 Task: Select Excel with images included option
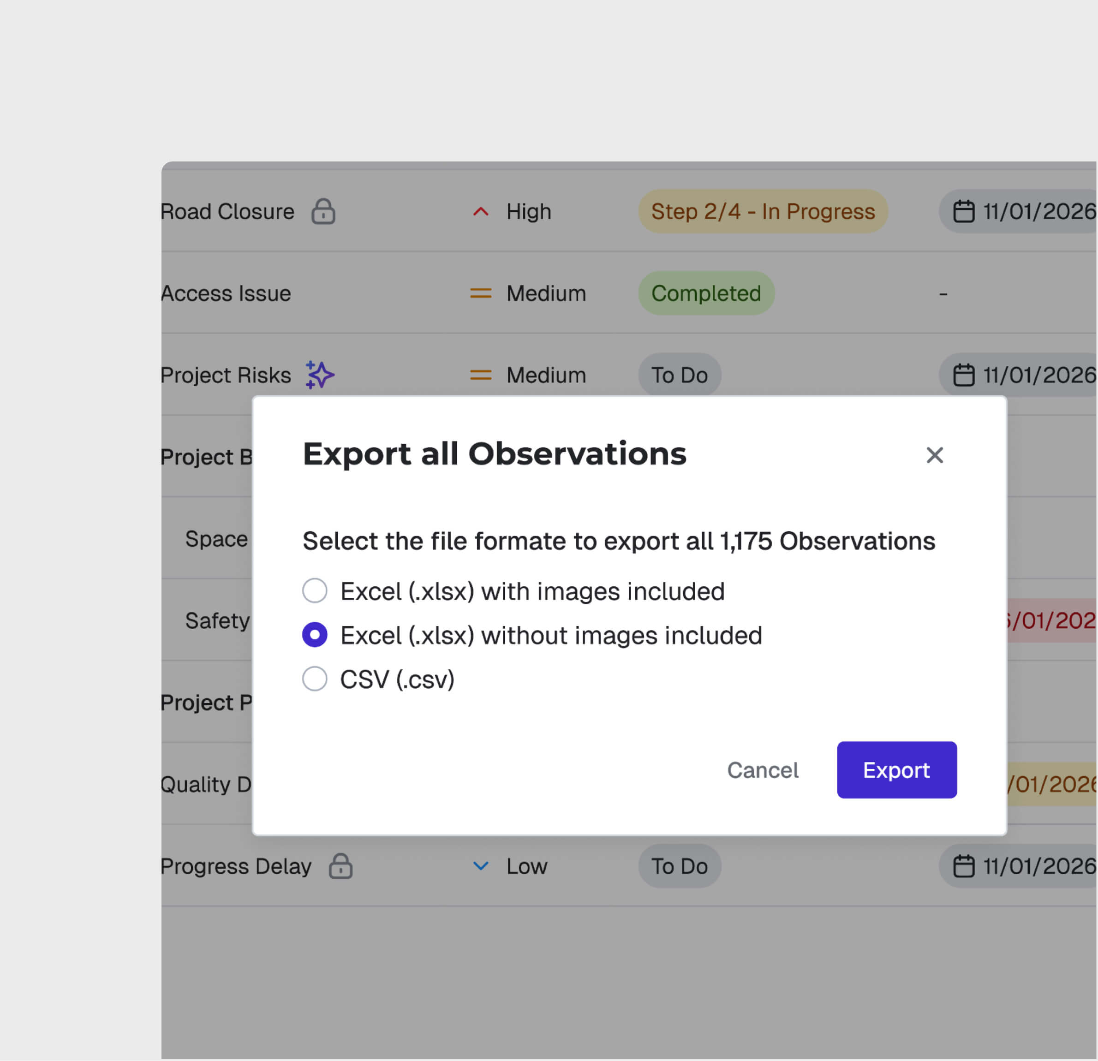(x=315, y=590)
